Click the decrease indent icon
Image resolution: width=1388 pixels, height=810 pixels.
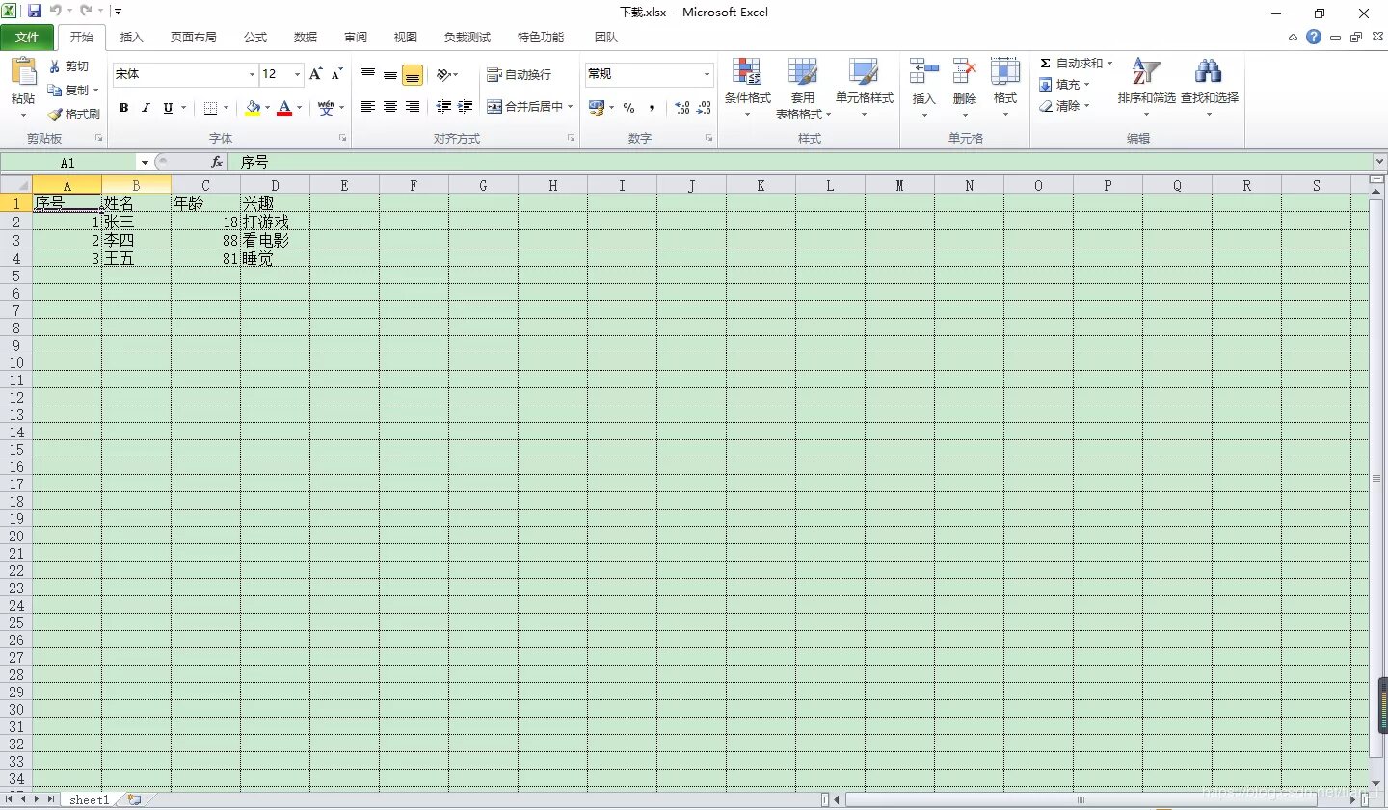tap(443, 107)
